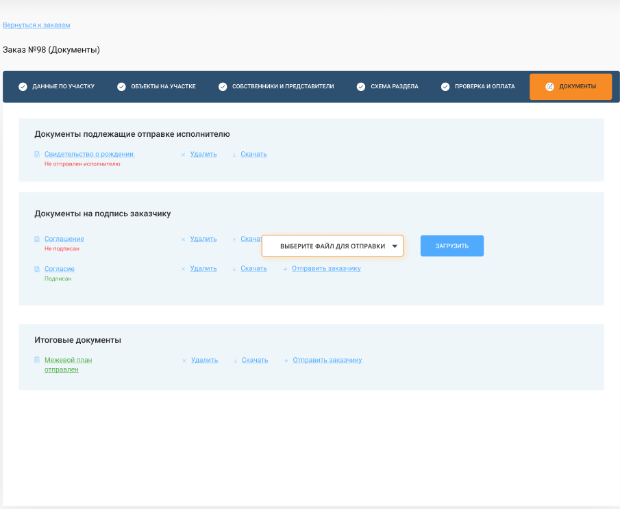The width and height of the screenshot is (620, 509).
Task: Click the checkmark icon beside Объекты на участке
Action: coord(121,86)
